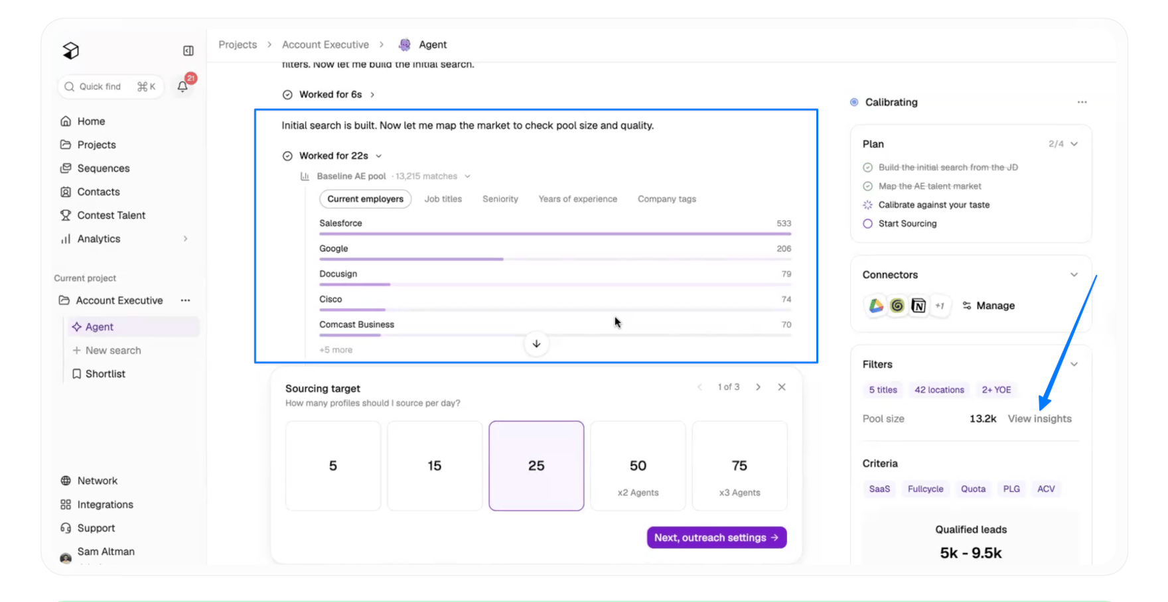Click the Notion connector icon

[918, 306]
